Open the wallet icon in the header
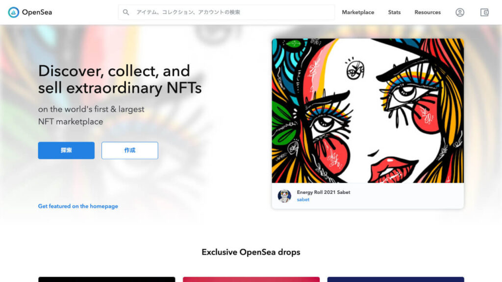This screenshot has width=502, height=282. point(484,12)
